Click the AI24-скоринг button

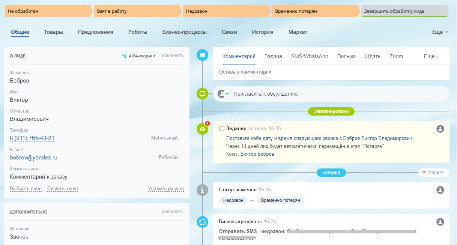(140, 56)
